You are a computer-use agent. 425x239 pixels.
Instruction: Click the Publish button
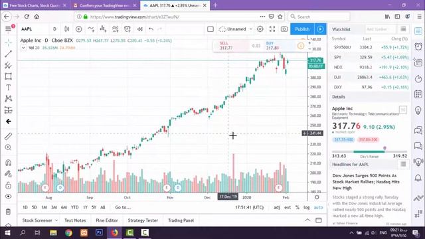click(302, 29)
